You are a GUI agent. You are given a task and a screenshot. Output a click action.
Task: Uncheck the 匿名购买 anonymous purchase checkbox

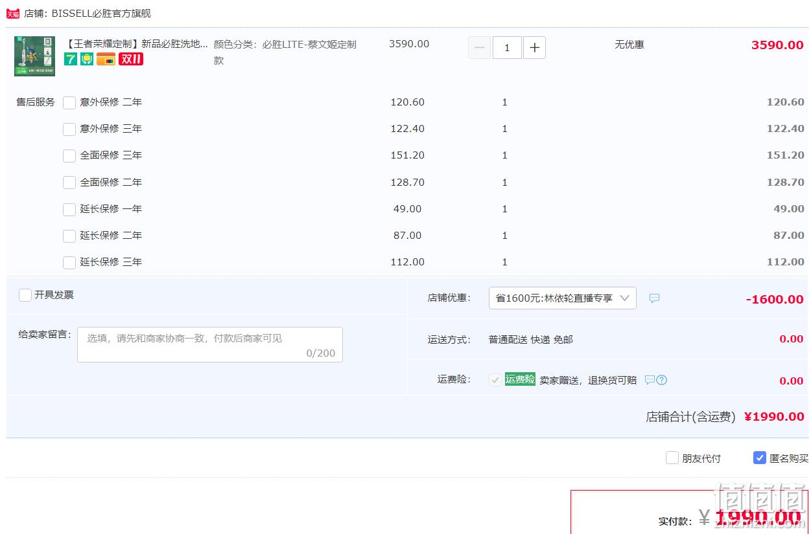[x=760, y=458]
